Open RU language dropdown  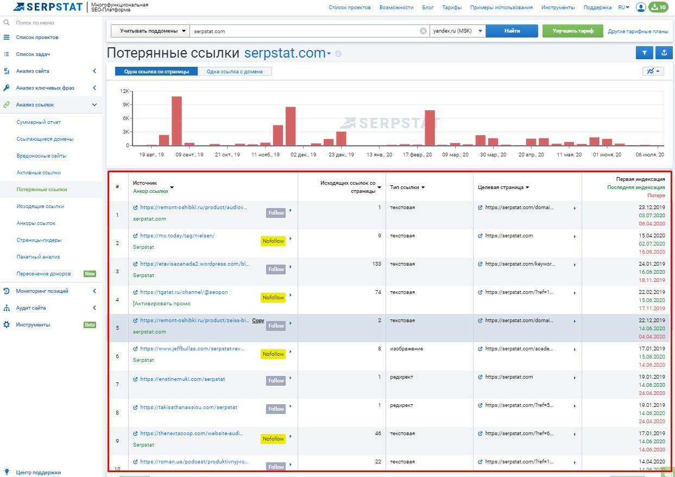[x=624, y=8]
